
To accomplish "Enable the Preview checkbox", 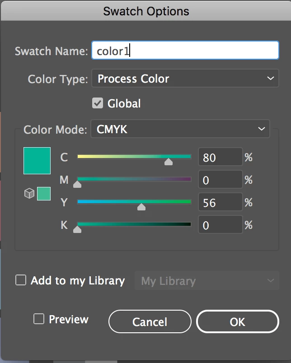I will (39, 319).
